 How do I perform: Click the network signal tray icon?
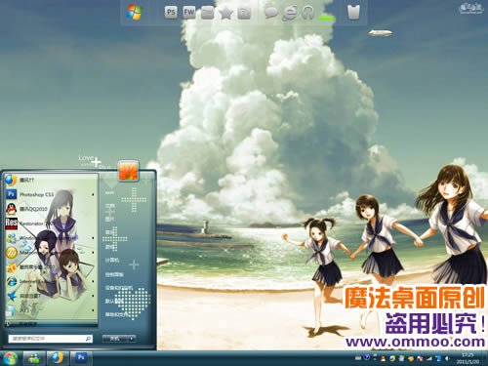429,358
